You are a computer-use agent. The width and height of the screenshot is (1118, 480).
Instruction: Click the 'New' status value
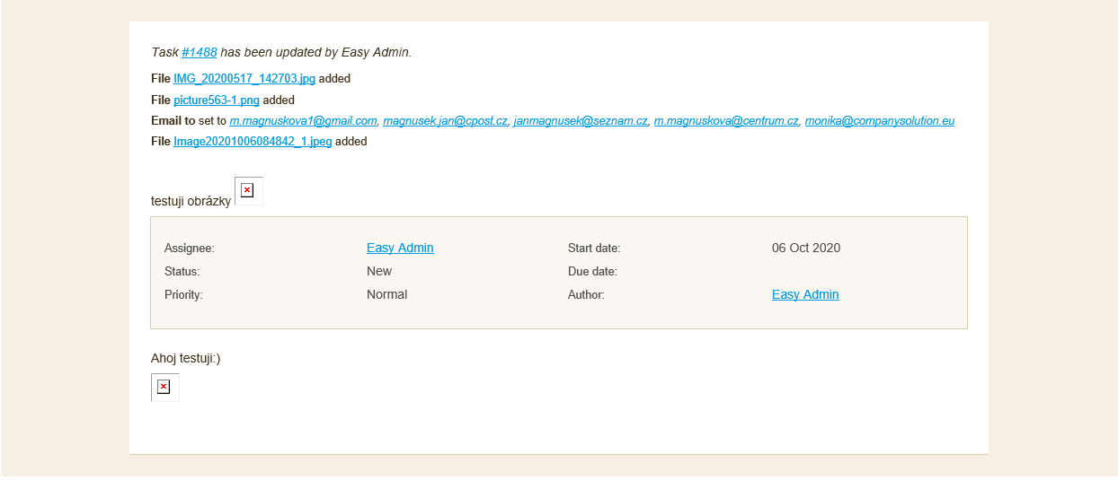[379, 272]
